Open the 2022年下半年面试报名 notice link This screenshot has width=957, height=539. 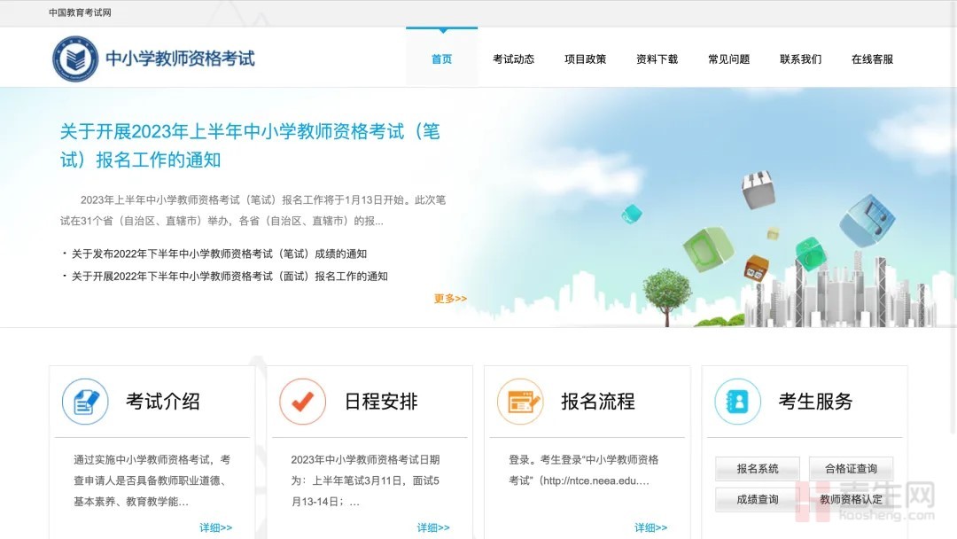[230, 276]
